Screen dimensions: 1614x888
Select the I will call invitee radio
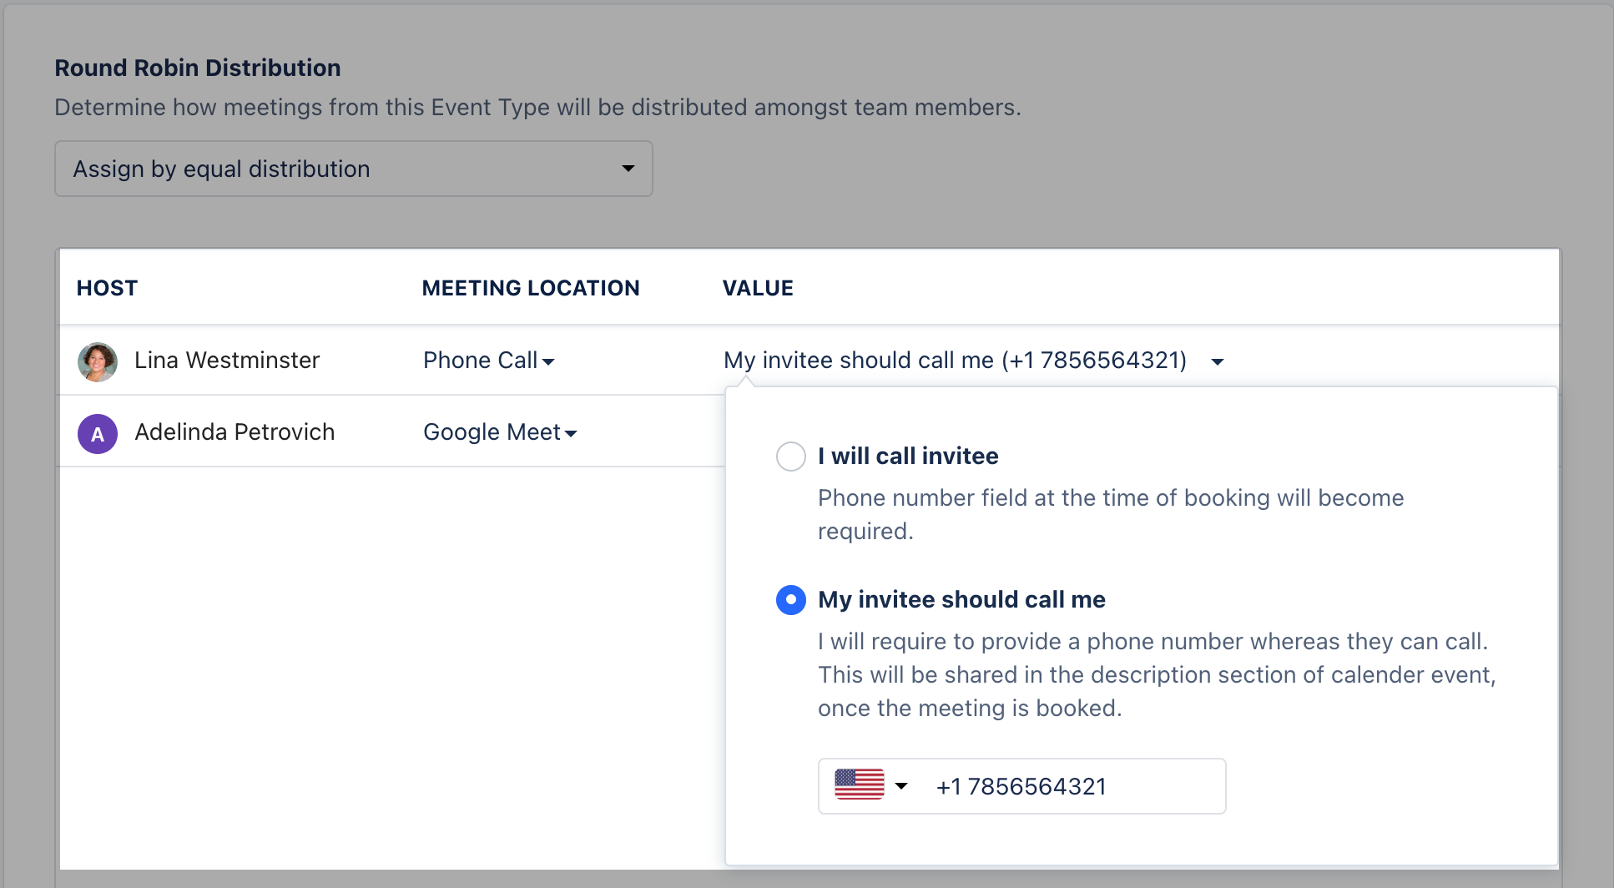point(791,457)
